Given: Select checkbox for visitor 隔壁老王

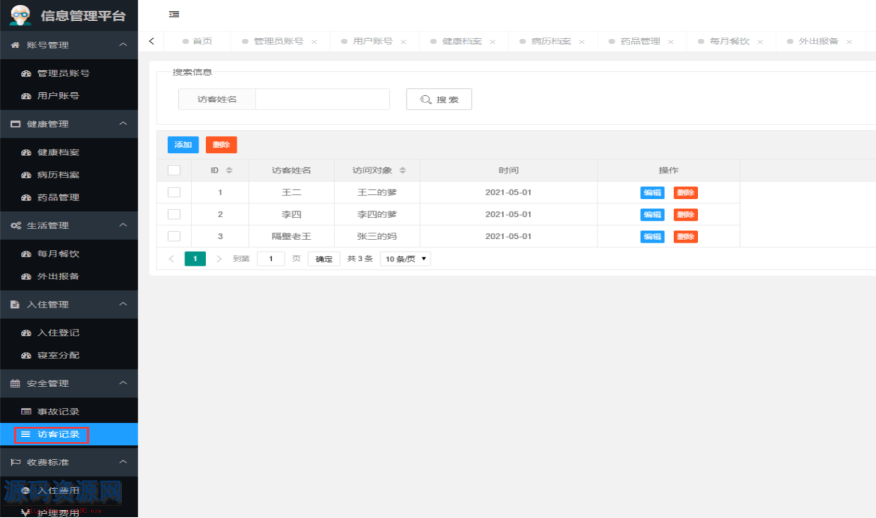Looking at the screenshot, I should click(x=174, y=236).
